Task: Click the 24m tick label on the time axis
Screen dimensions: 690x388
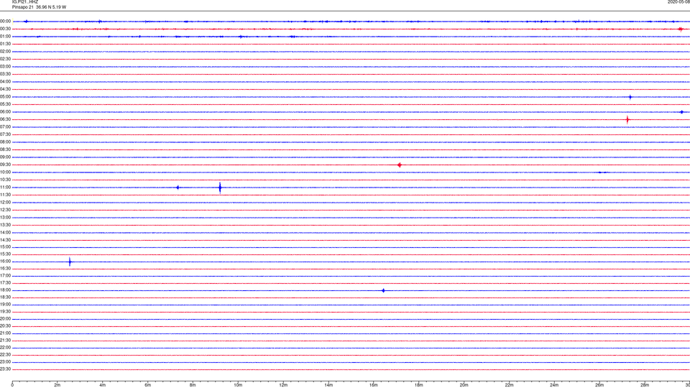Action: coord(554,385)
